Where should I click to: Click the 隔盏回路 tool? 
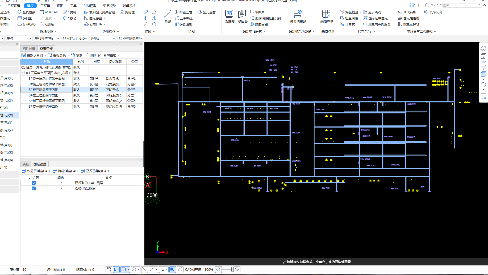[x=259, y=24]
